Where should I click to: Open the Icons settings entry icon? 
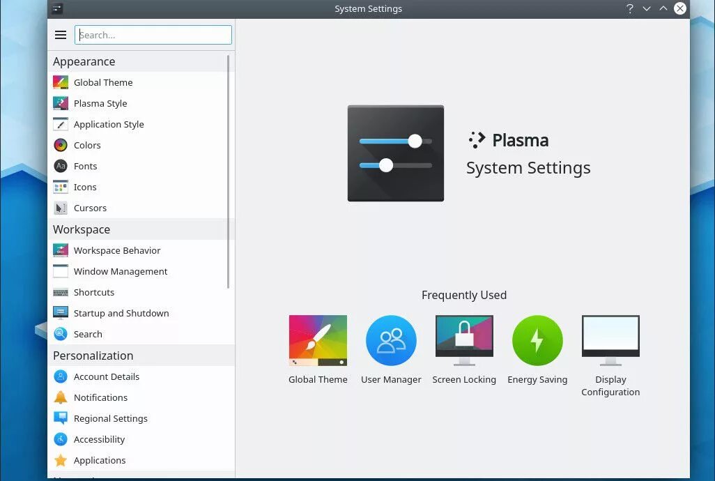tap(61, 188)
